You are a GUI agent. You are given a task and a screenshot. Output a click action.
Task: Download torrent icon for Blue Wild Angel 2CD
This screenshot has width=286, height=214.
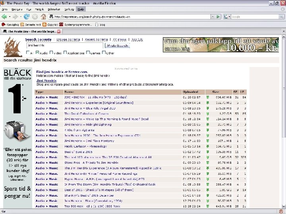coord(208,108)
